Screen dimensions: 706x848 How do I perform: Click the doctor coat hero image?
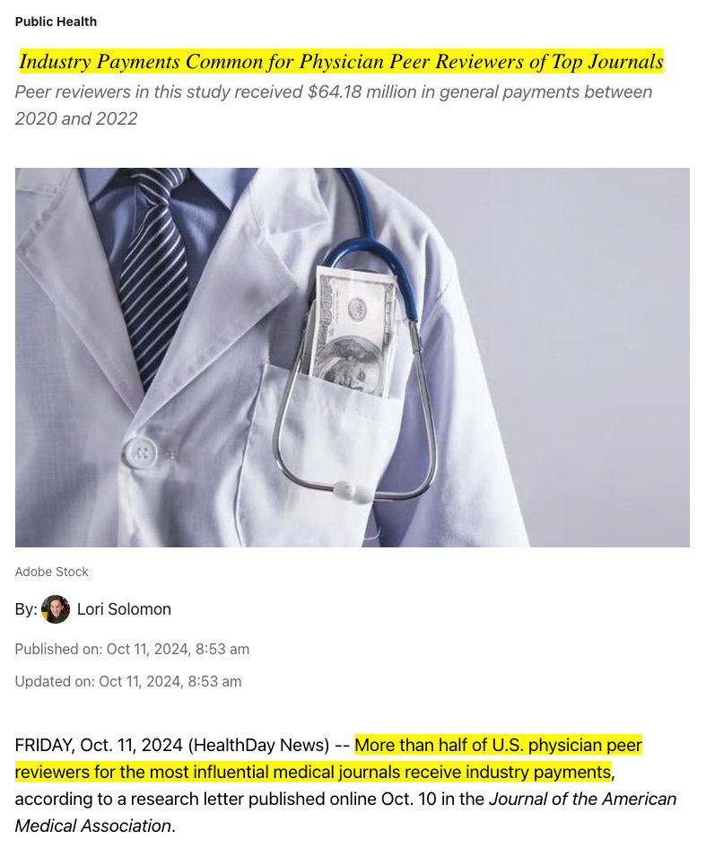pyautogui.click(x=353, y=357)
